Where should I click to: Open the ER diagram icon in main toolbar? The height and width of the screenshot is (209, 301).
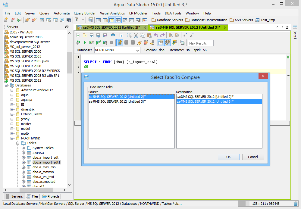click(x=138, y=20)
